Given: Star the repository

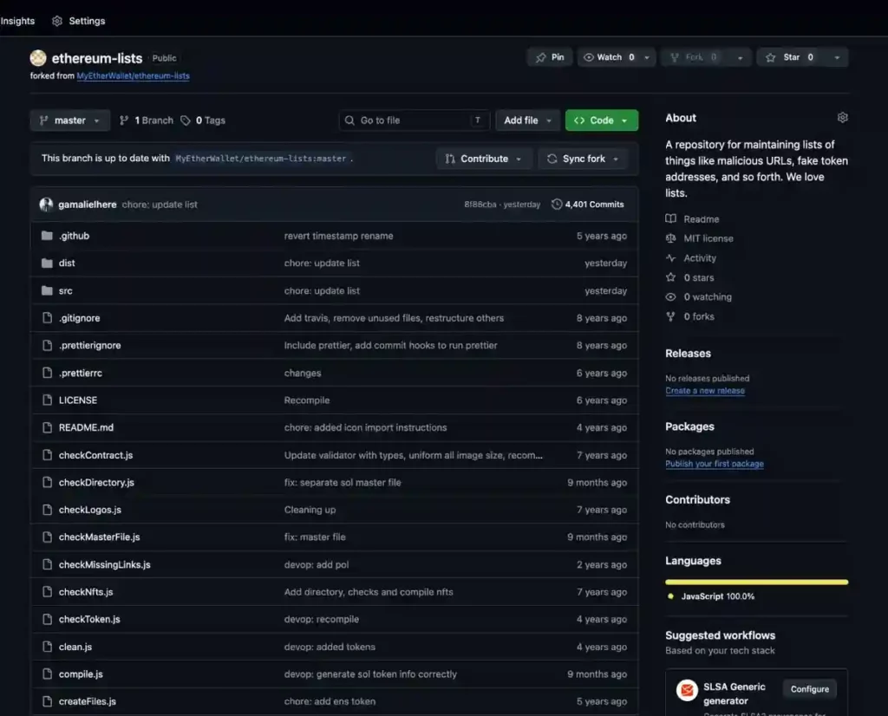Looking at the screenshot, I should 793,57.
